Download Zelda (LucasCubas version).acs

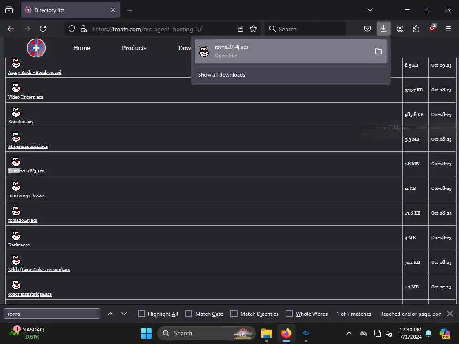[x=39, y=269]
